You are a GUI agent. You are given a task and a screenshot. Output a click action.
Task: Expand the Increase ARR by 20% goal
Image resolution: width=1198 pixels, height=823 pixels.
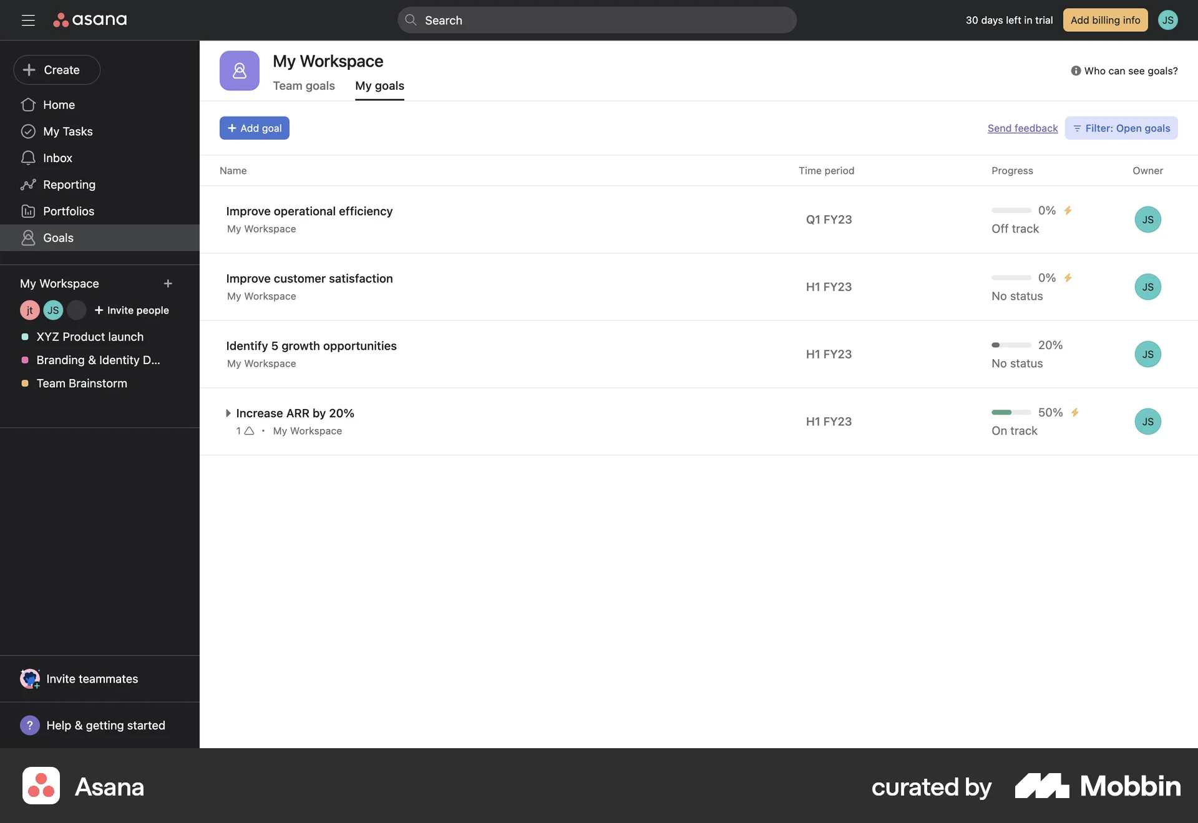pos(228,413)
